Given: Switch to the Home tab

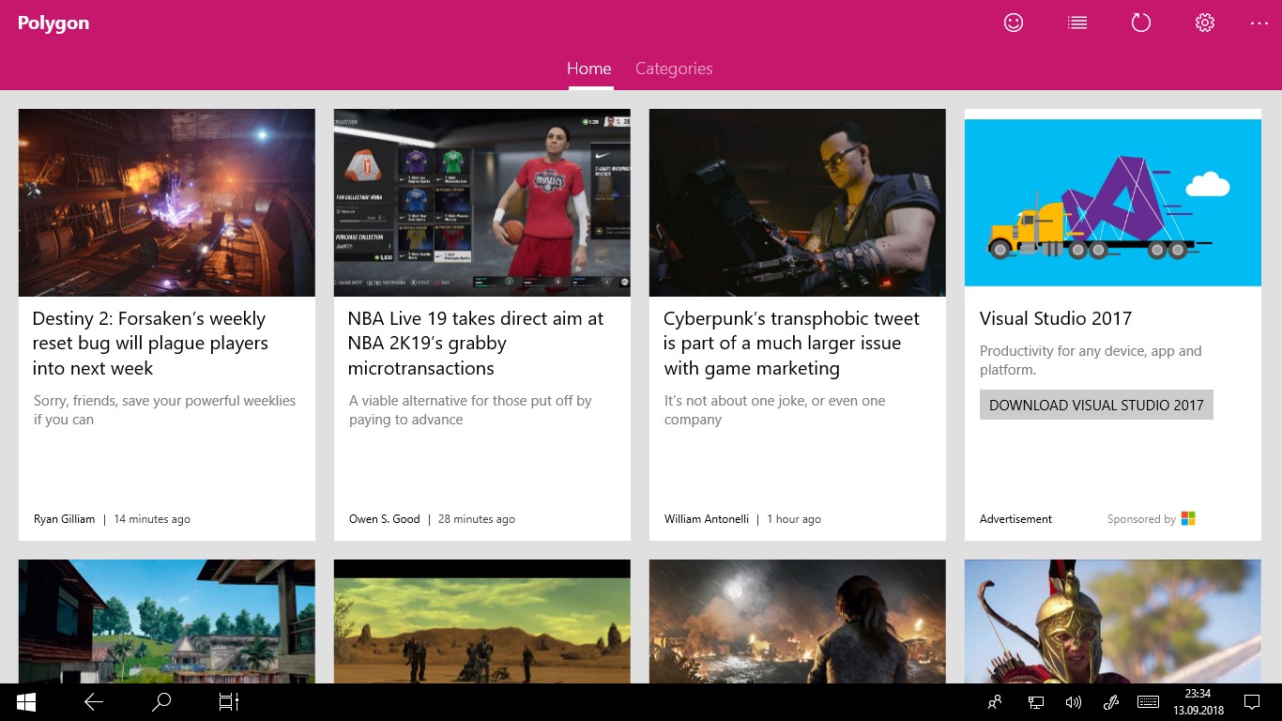Looking at the screenshot, I should click(x=589, y=69).
